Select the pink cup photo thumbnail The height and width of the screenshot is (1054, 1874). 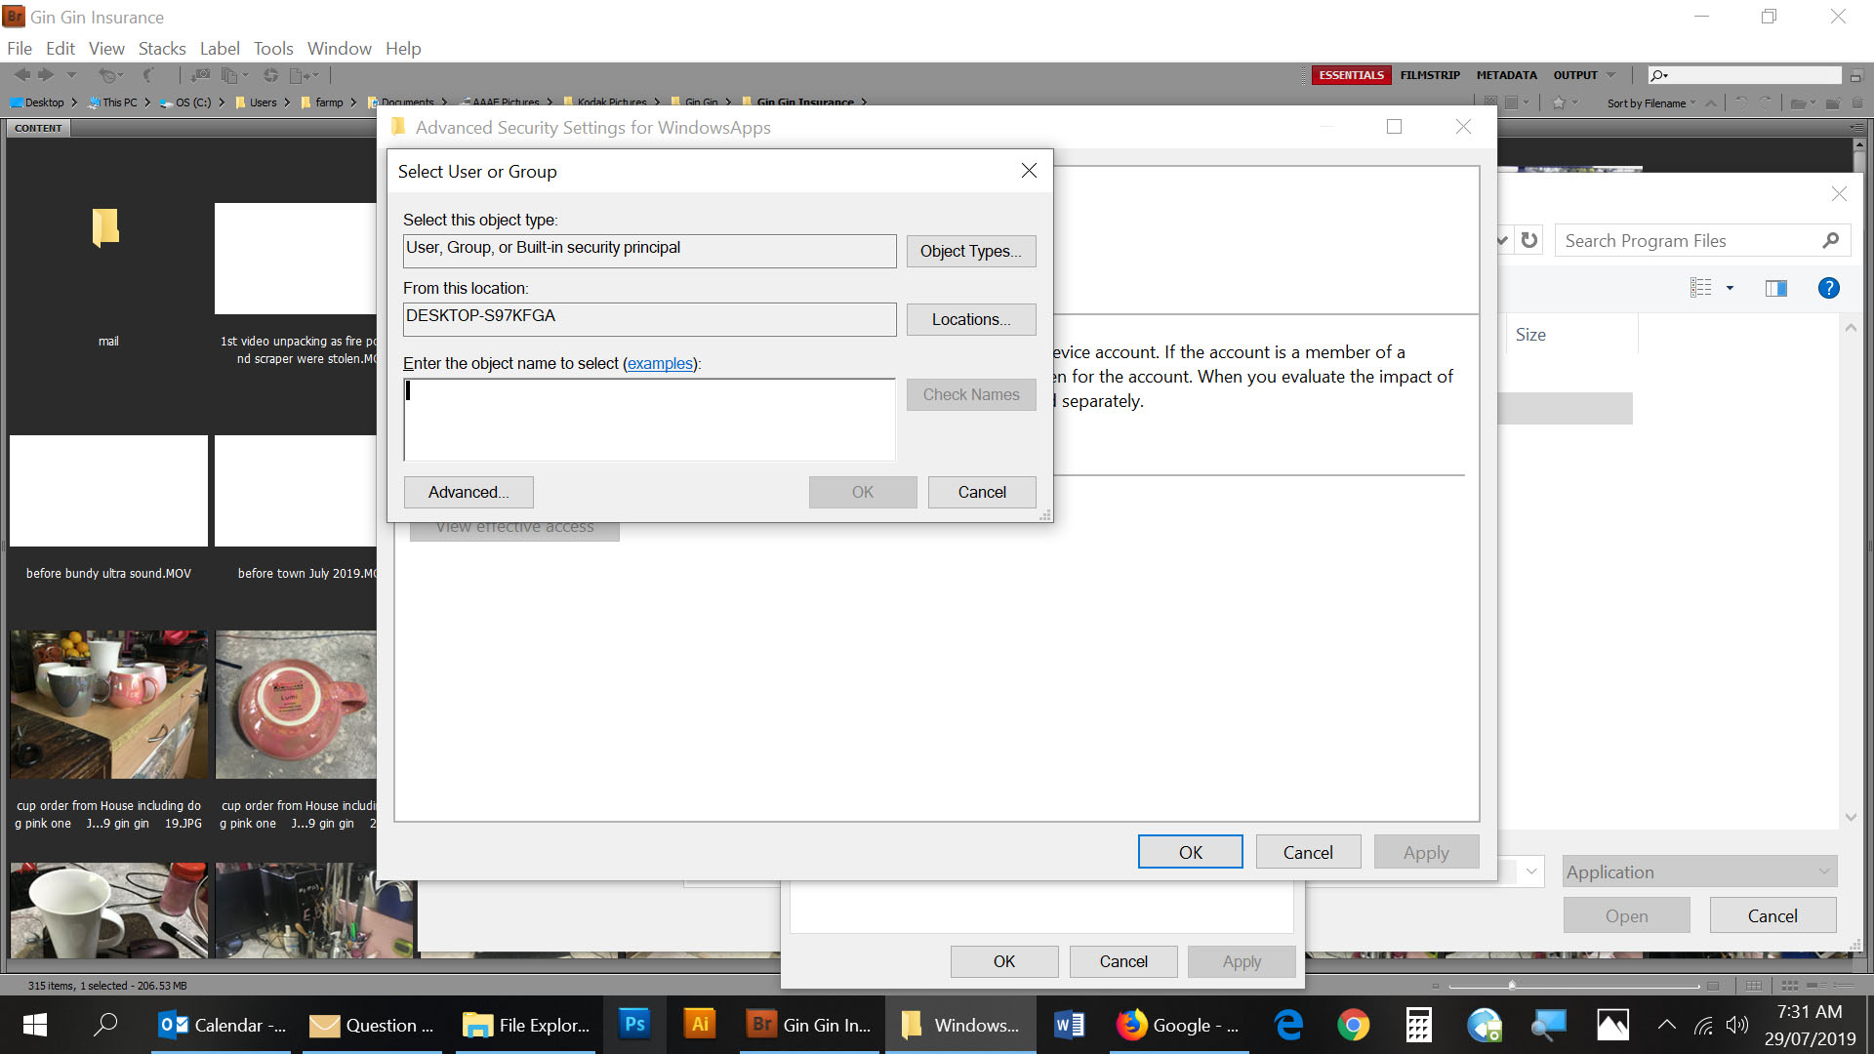[296, 704]
